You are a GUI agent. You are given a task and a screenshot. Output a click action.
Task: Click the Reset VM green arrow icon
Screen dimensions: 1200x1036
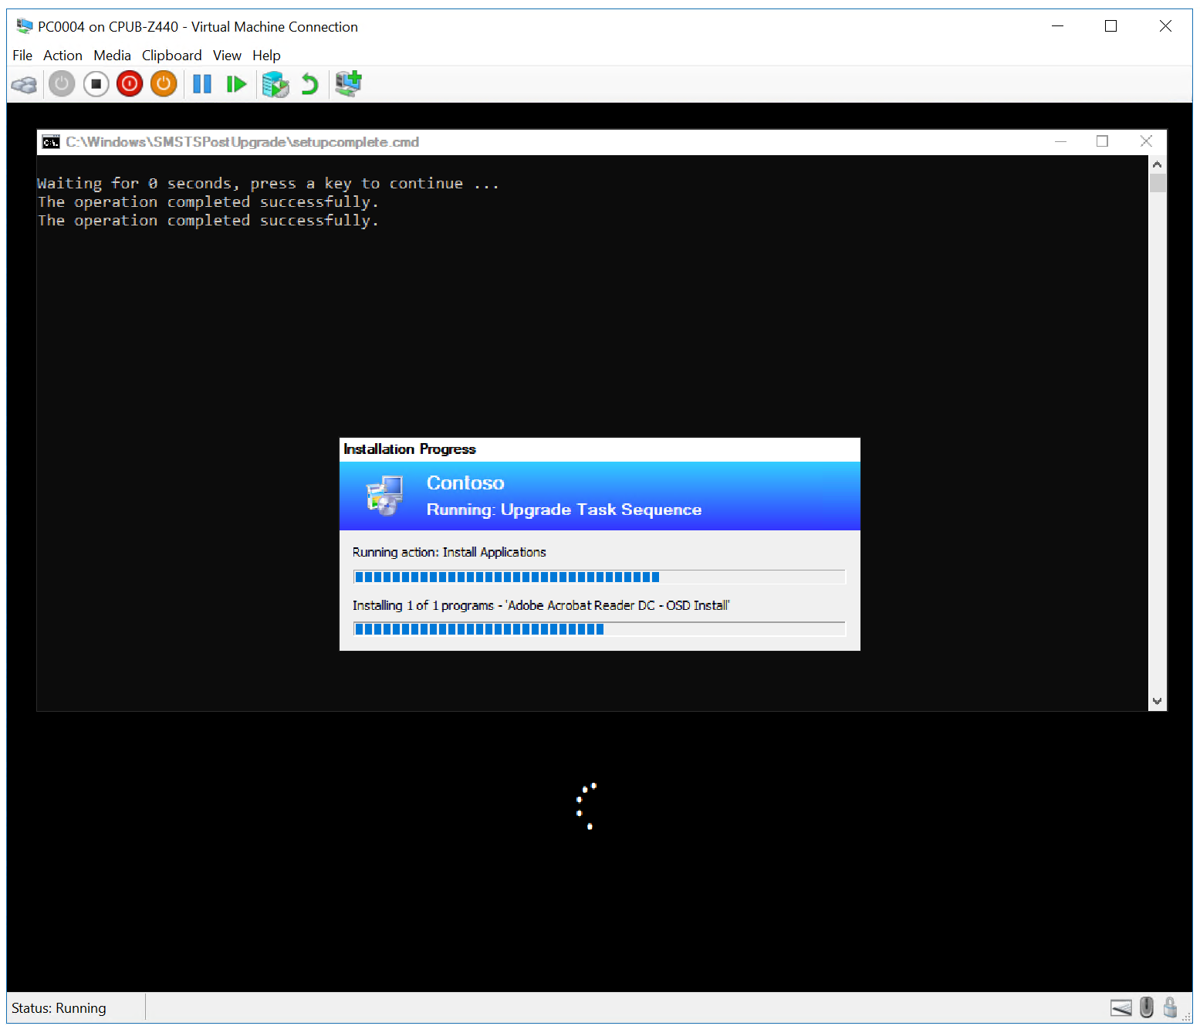236,83
